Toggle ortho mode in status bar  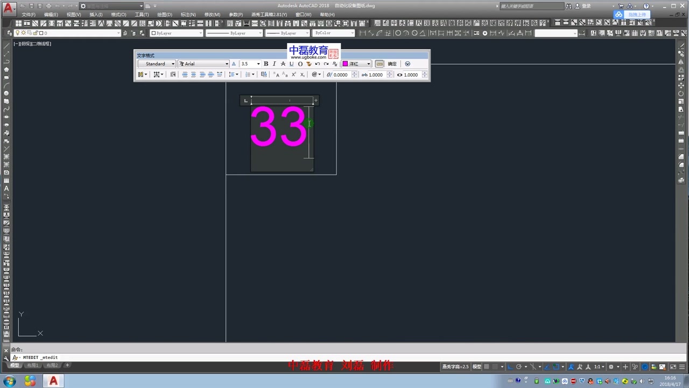click(510, 366)
